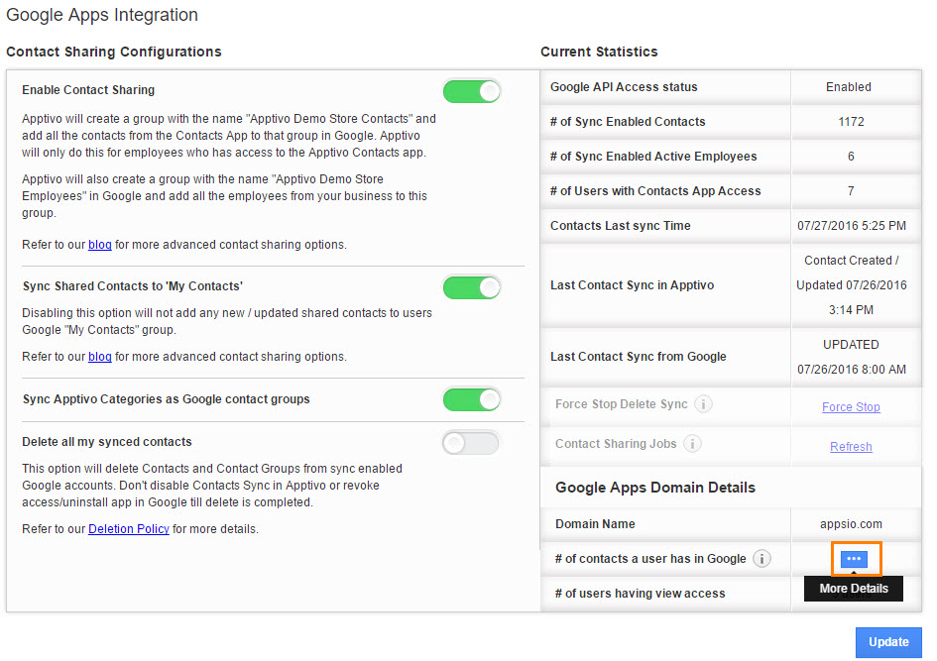The height and width of the screenshot is (661, 937).
Task: Click the Refresh link for Contact Sharing Jobs
Action: (x=851, y=446)
